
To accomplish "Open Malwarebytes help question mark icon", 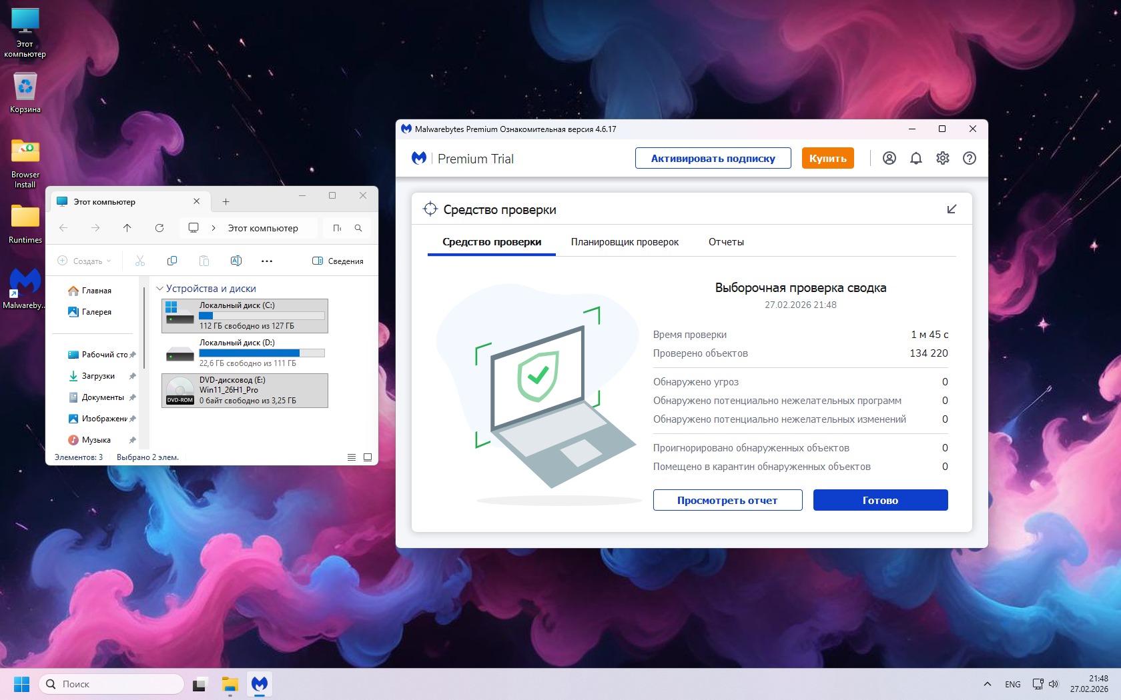I will (969, 158).
